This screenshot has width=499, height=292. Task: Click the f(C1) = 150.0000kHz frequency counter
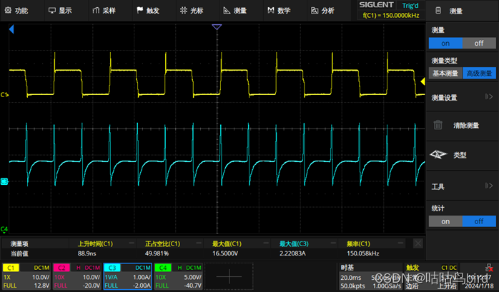[391, 15]
